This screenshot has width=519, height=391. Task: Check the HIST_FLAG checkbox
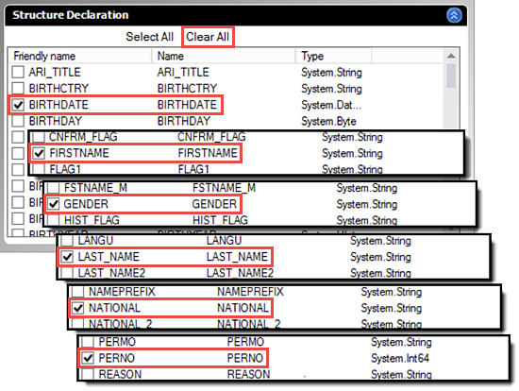coord(53,220)
